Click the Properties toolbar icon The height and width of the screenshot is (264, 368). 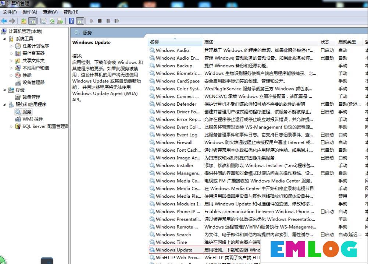pyautogui.click(x=43, y=21)
